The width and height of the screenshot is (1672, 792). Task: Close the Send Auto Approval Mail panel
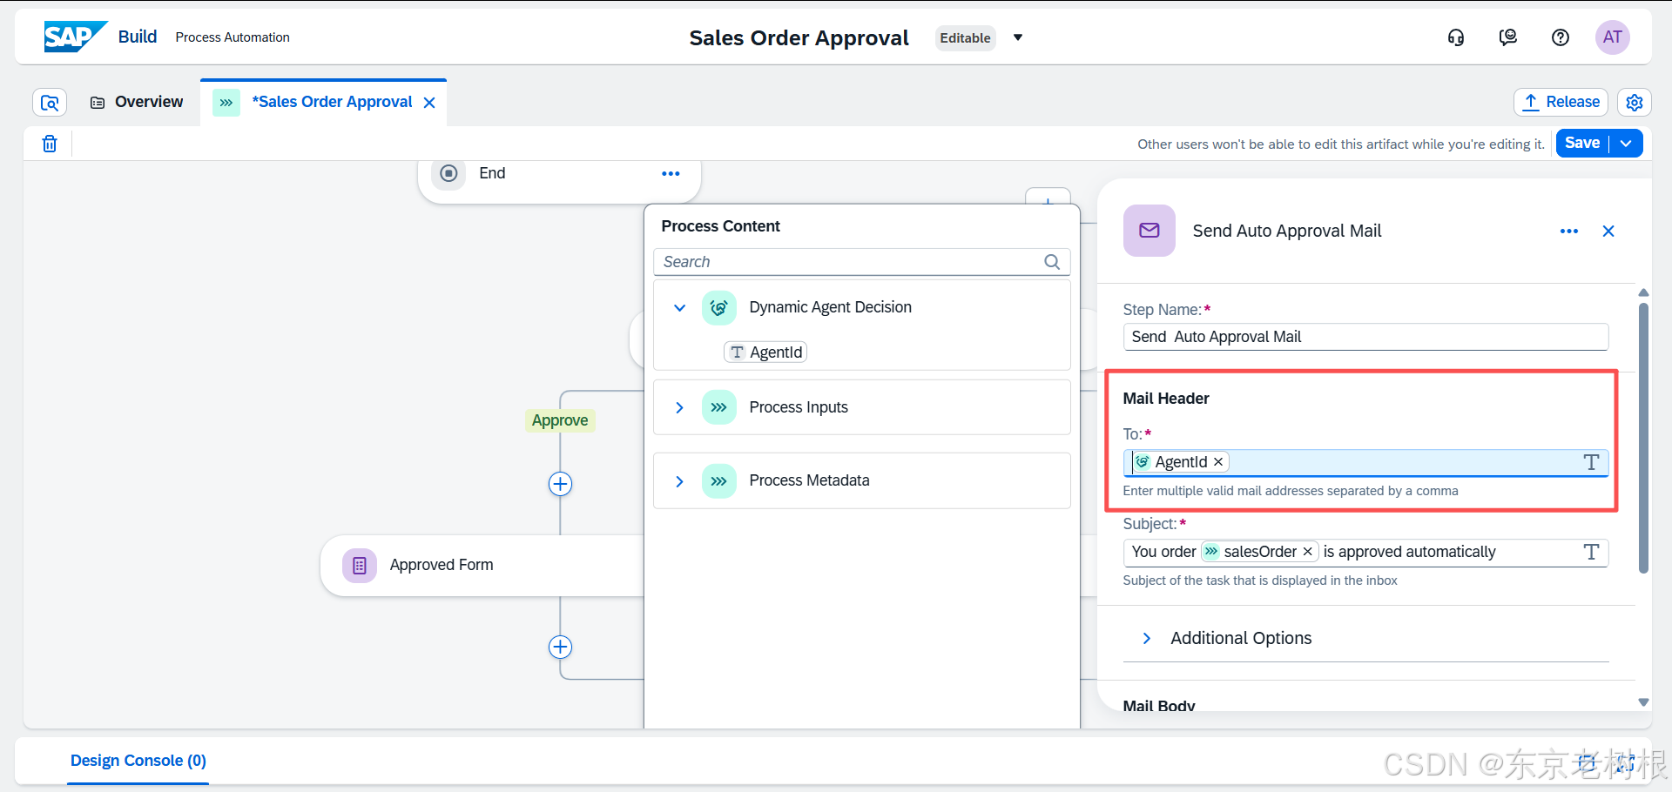click(x=1608, y=231)
